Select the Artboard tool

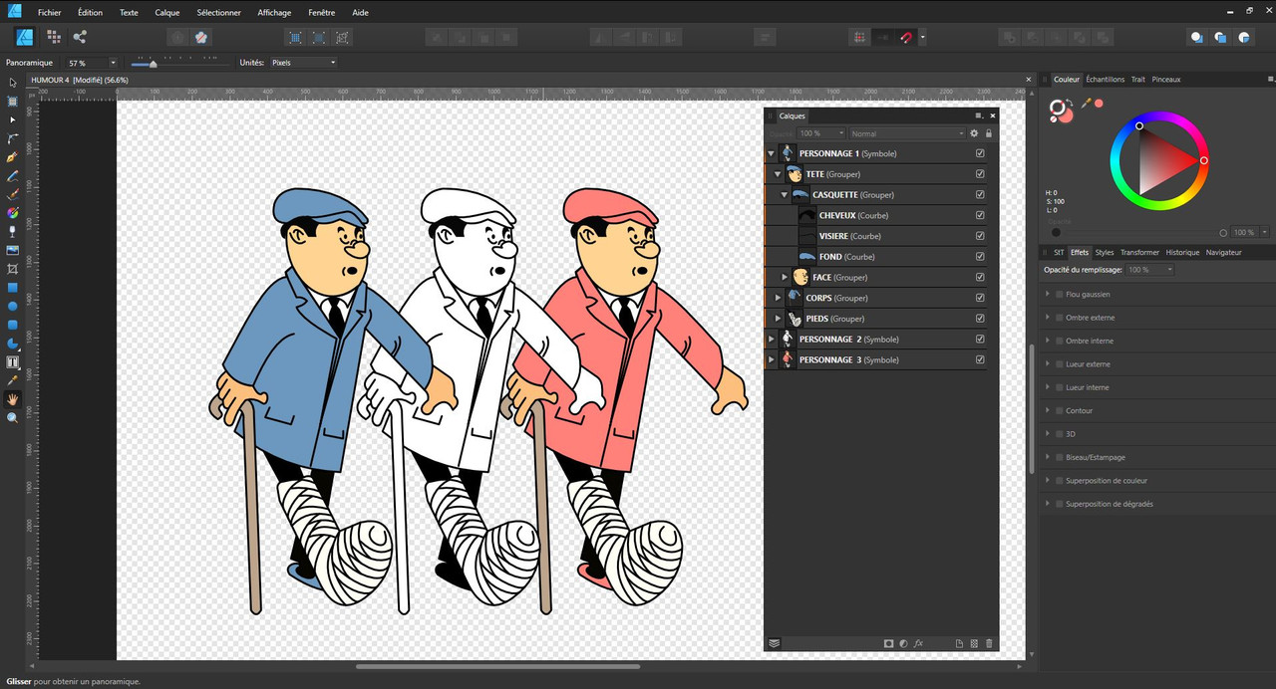13,102
